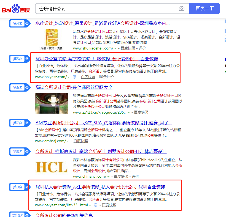Click the www.chinahcl.com/ URL
This screenshot has width=226, height=217.
(x=90, y=177)
